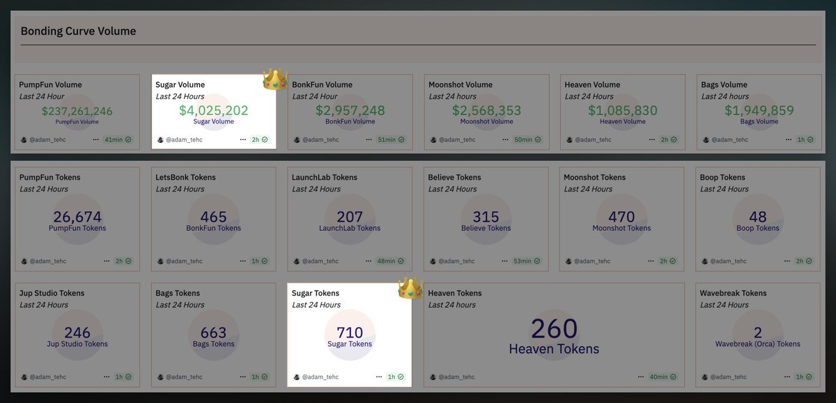This screenshot has width=836, height=403.
Task: Open the three-dot menu on Boop Tokens card
Action: pyautogui.click(x=787, y=261)
